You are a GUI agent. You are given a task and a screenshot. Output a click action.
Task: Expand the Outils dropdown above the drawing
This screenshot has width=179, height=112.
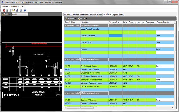pyautogui.click(x=6, y=14)
